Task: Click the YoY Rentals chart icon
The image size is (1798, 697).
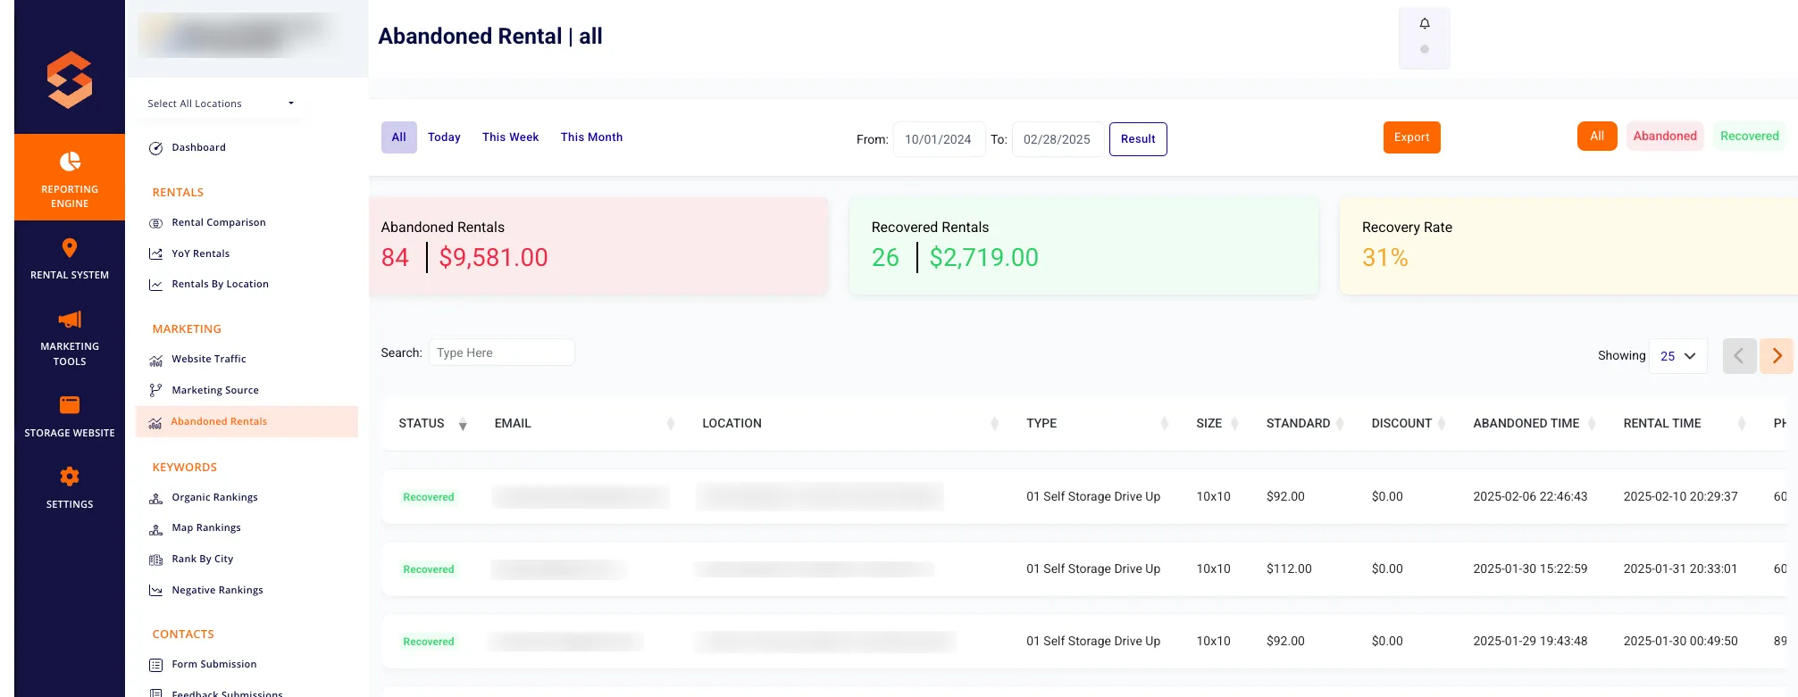Action: [x=155, y=254]
